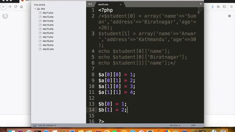Click line number 8 in gutter
235x132 pixels.
93,74
